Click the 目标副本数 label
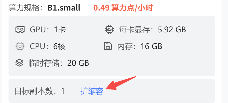The image size is (228, 103). [34, 91]
